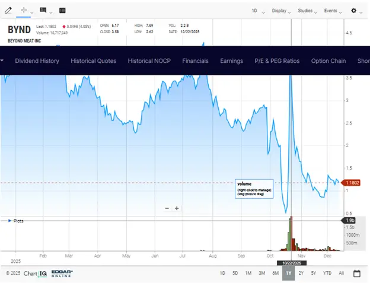Select the 3M range button
This screenshot has width=370, height=283.
pyautogui.click(x=261, y=273)
